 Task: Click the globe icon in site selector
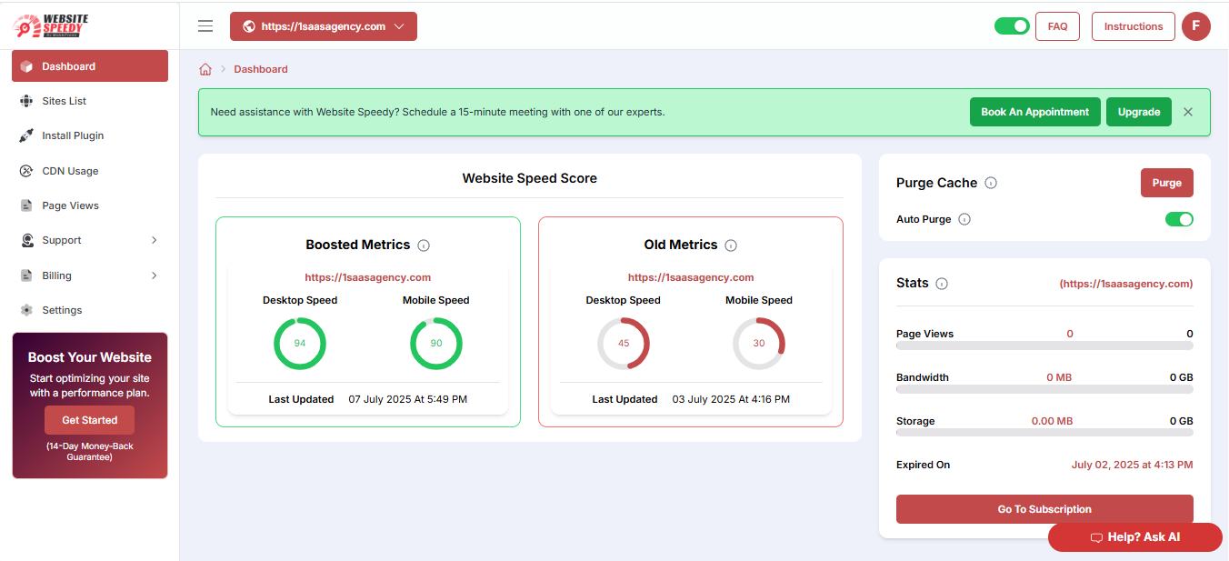pos(249,26)
